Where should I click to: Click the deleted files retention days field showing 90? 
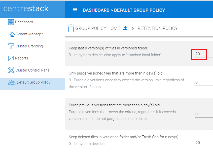click(204, 143)
